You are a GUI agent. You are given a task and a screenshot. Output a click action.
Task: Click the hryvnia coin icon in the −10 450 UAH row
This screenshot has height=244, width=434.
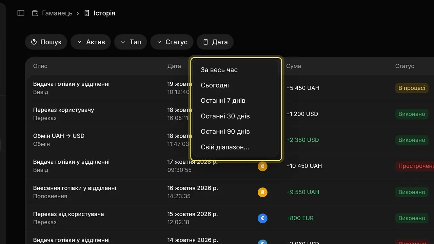pos(262,166)
